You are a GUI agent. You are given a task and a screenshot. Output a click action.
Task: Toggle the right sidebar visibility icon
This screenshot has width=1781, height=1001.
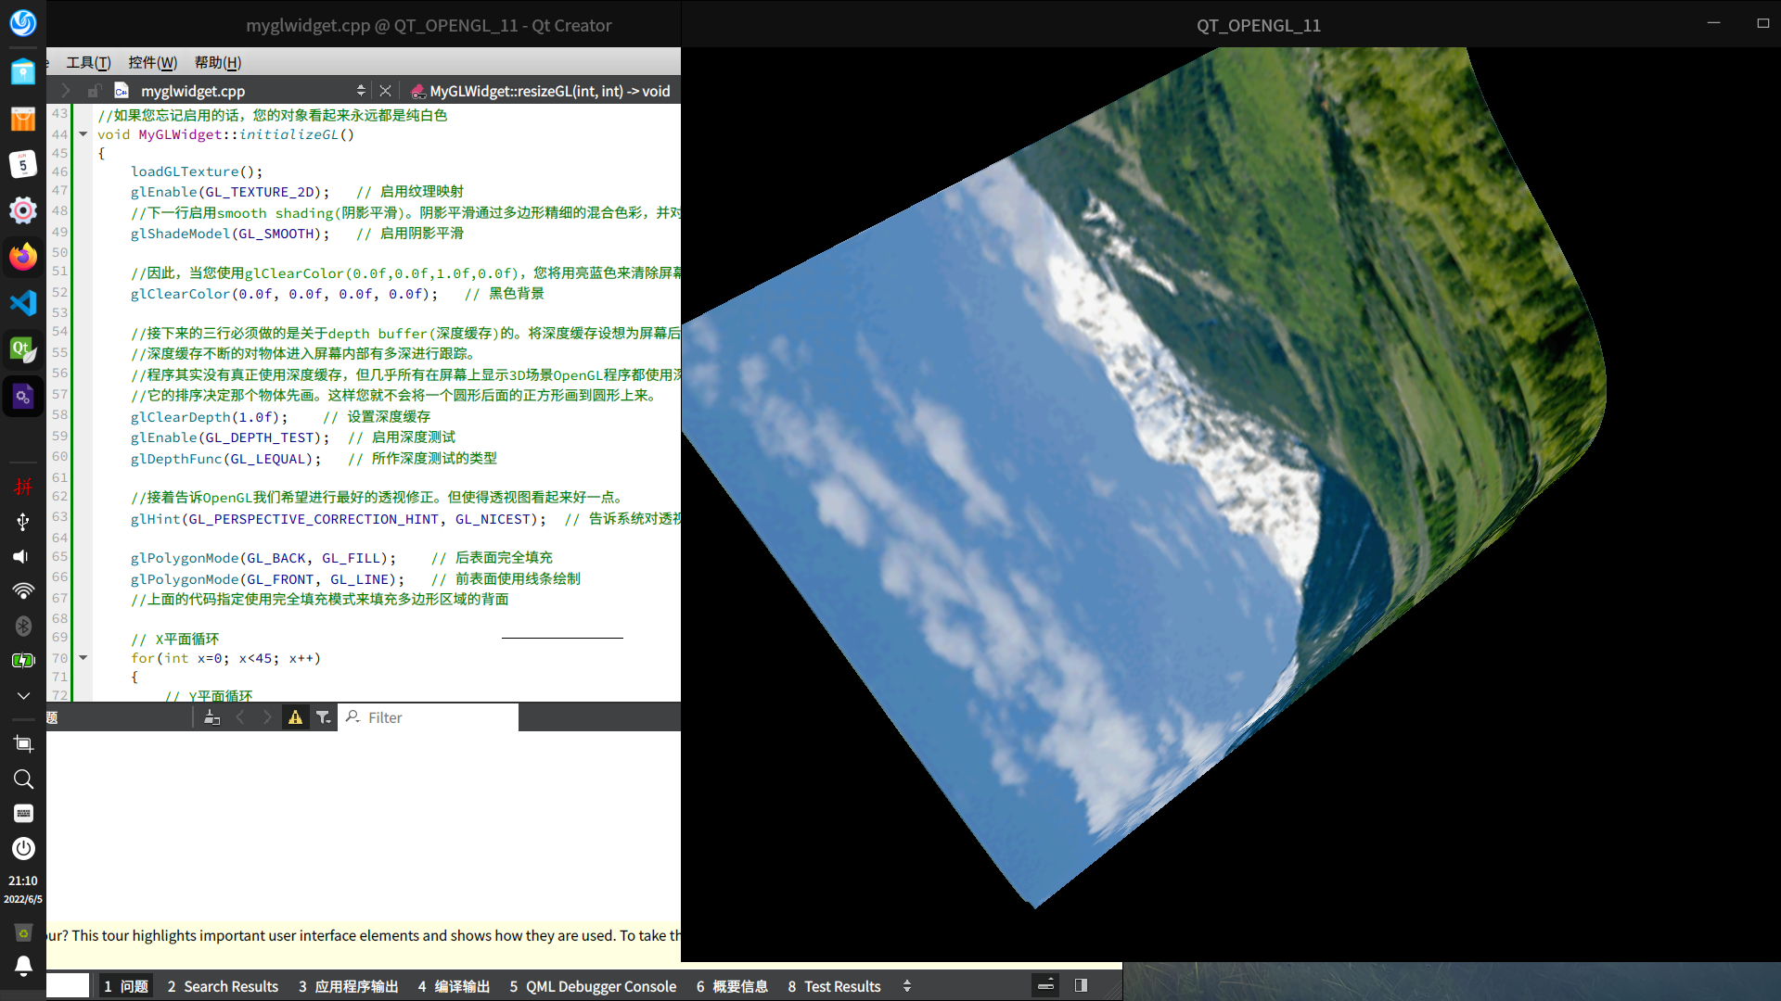tap(1081, 985)
